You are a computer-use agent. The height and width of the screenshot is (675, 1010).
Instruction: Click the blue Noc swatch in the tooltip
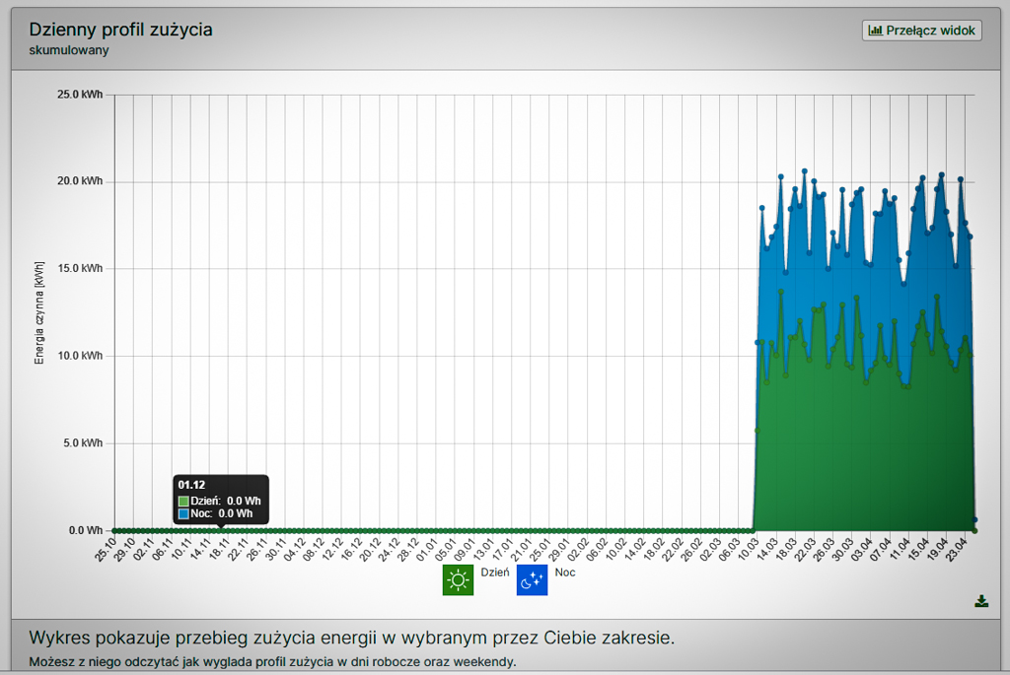(x=183, y=513)
